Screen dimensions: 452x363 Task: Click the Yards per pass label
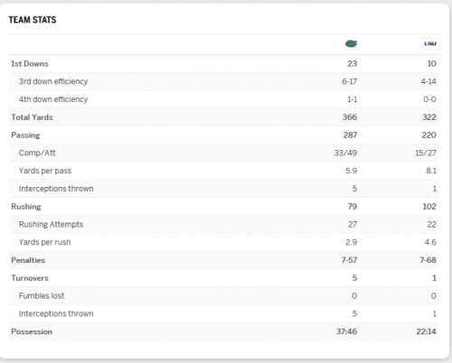(45, 171)
